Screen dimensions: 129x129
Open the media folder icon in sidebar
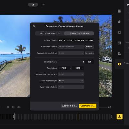coord(119,54)
